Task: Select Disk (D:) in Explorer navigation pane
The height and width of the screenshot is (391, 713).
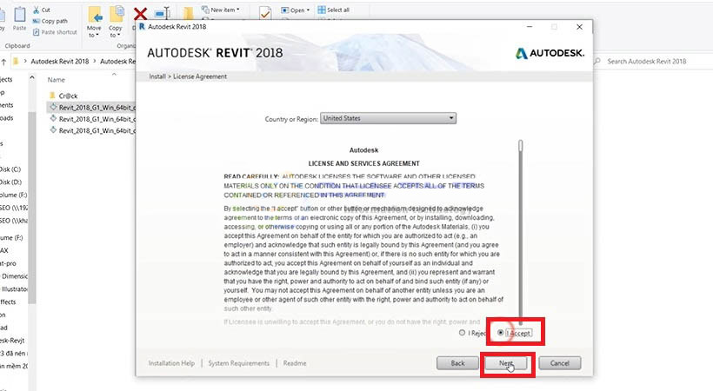Action: (x=10, y=182)
